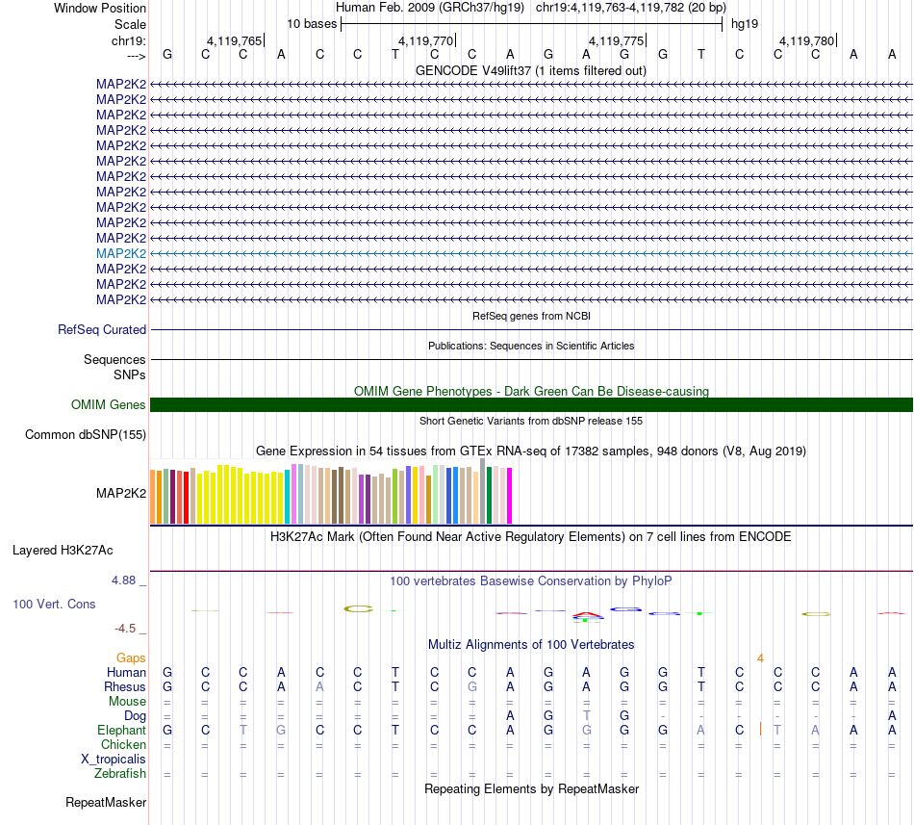Click the Elephant species label
The image size is (914, 825).
tap(121, 731)
